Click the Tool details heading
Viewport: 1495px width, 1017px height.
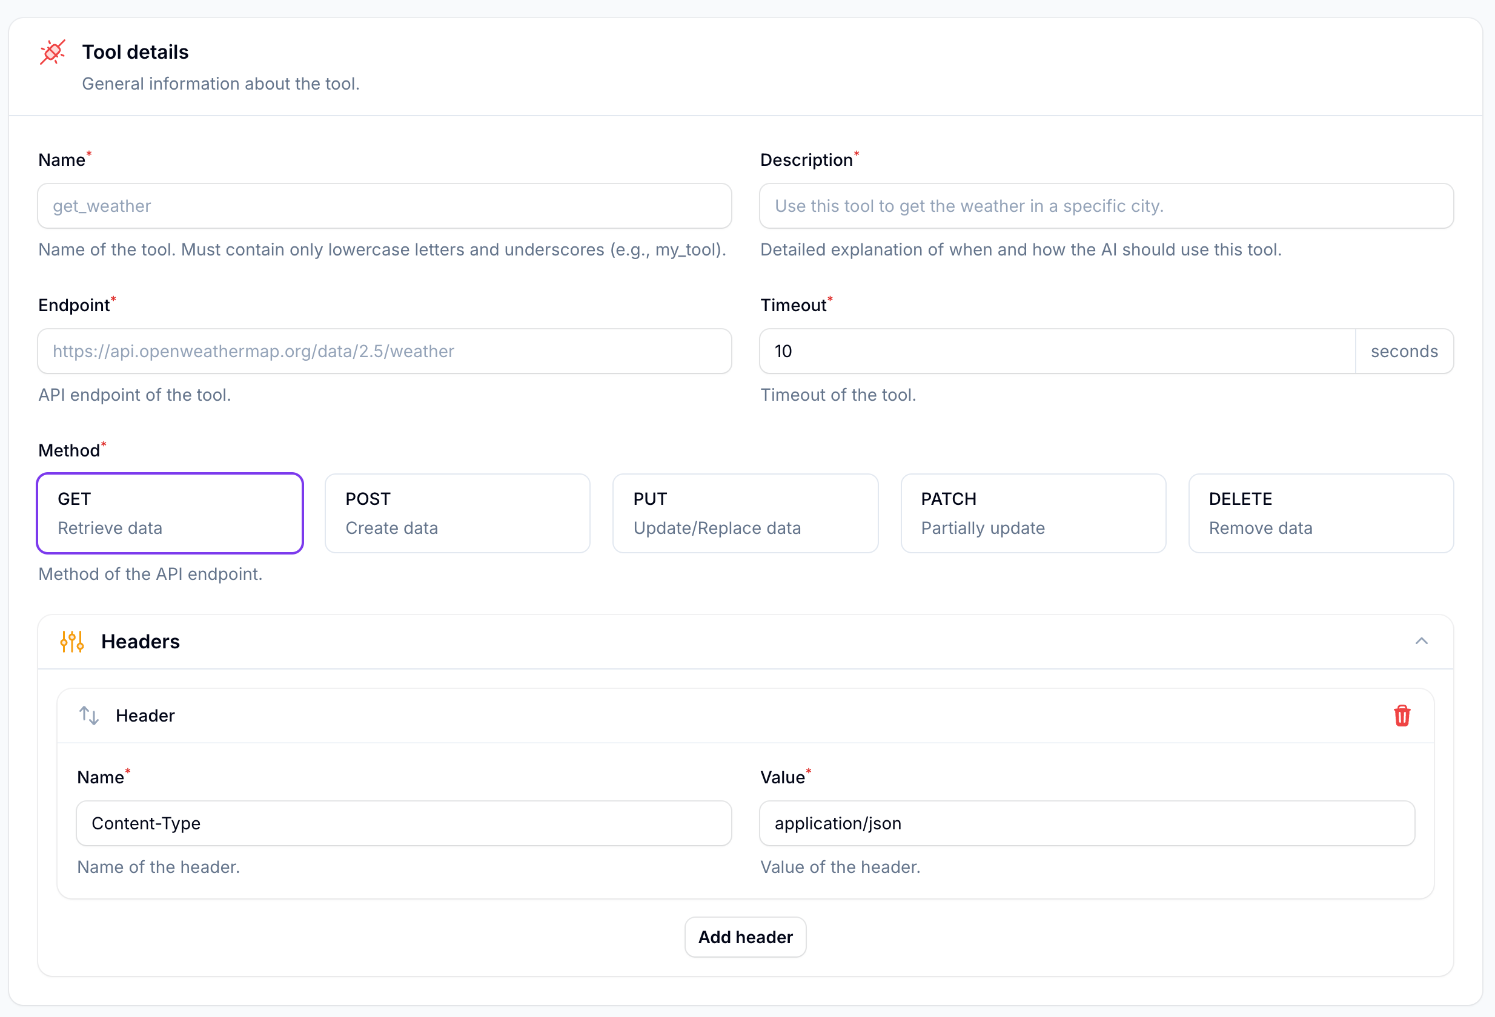point(135,51)
